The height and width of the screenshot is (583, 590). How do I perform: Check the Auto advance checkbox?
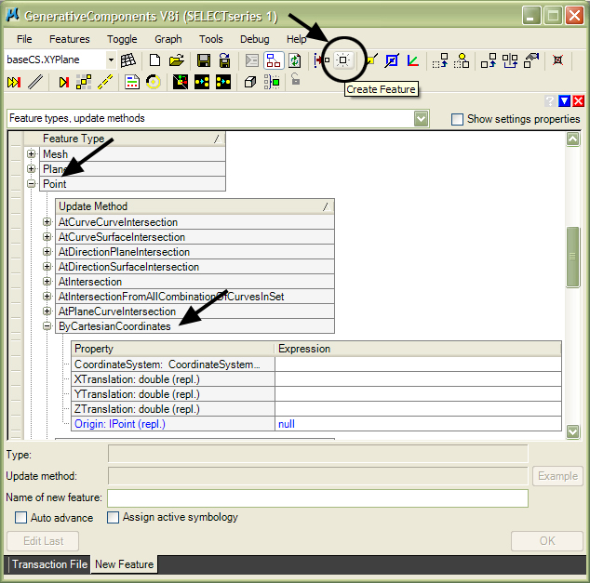[x=20, y=518]
